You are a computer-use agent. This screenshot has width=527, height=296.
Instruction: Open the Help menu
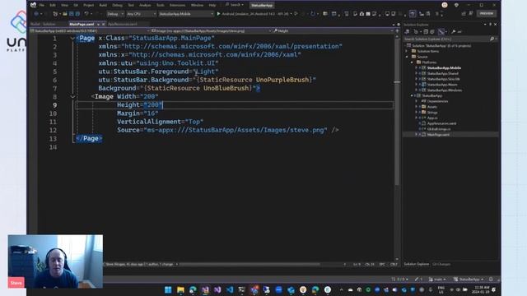tap(212, 6)
